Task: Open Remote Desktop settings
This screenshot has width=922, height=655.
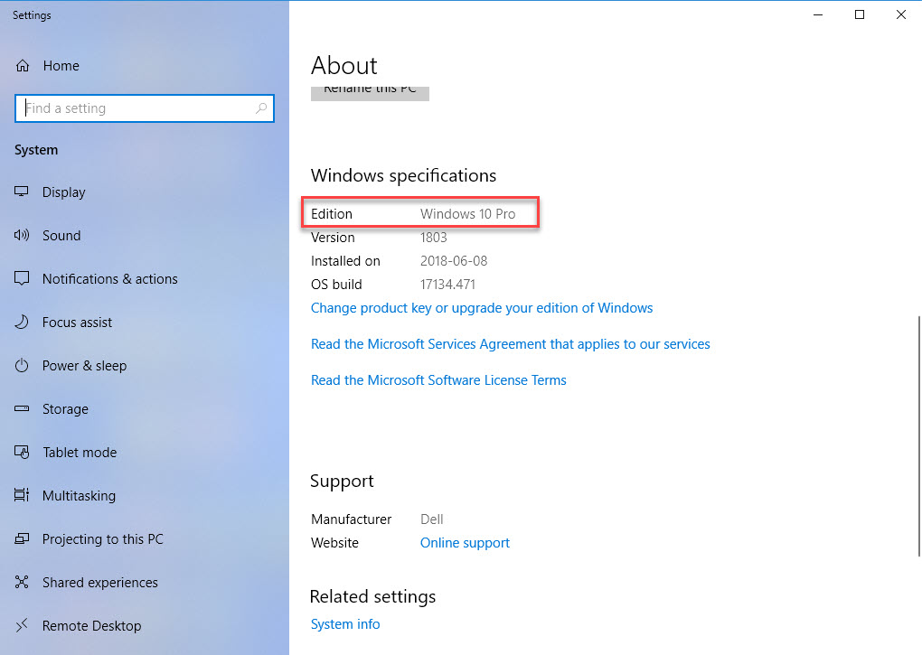Action: [91, 626]
